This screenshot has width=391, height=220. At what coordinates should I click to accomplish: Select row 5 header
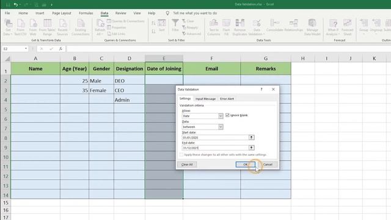[x=5, y=109]
